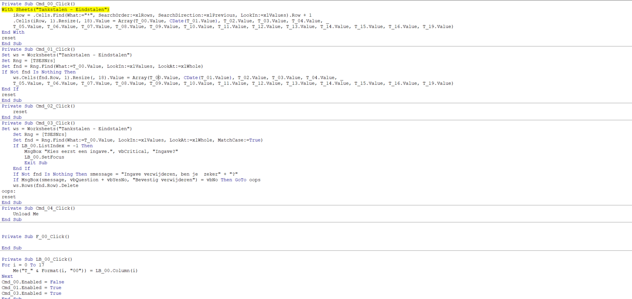Select the Cmd_01_Click procedure header
The width and height of the screenshot is (632, 299).
[38, 49]
